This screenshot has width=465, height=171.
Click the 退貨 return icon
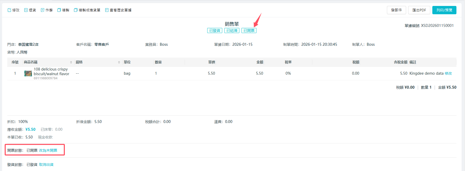[26, 10]
